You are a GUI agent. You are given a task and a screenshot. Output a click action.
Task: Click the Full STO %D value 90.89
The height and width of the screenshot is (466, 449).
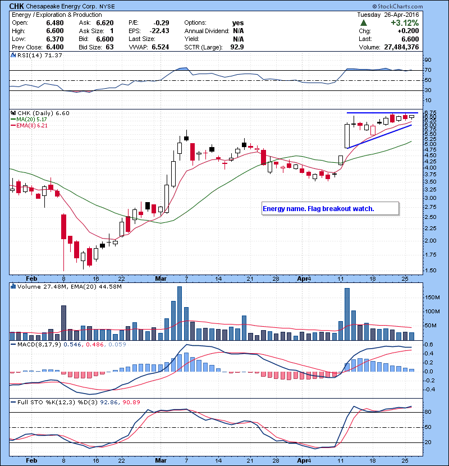(131, 402)
